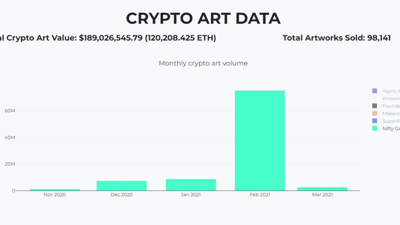This screenshot has height=225, width=400.
Task: Click the Total Artworks Sold figure
Action: pyautogui.click(x=337, y=38)
